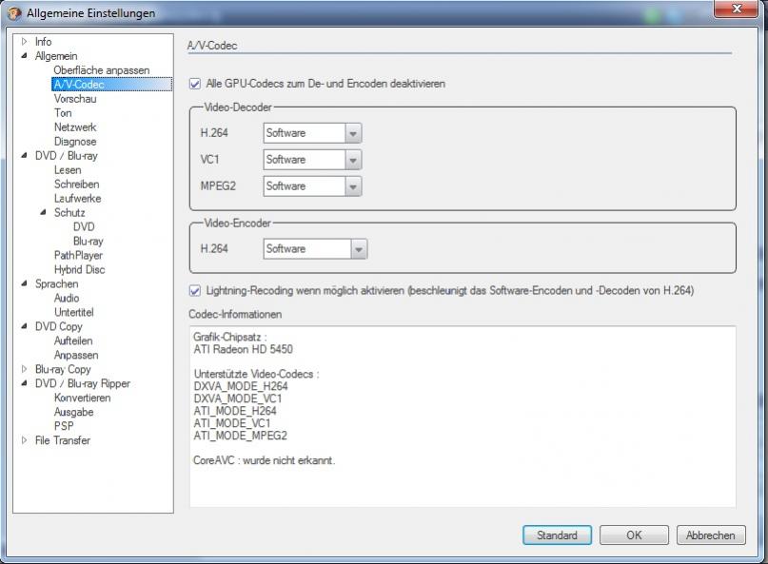The width and height of the screenshot is (768, 564).
Task: Click the ATI_MODE_H264 codec line
Action: (x=235, y=411)
